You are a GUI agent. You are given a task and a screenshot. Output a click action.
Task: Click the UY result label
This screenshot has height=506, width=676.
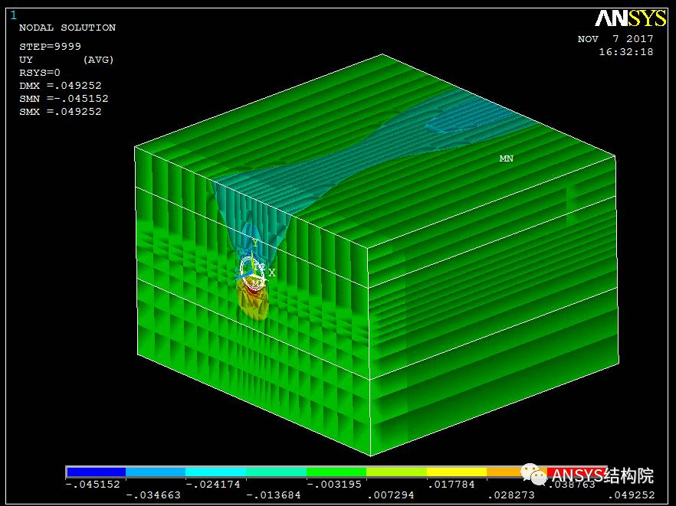(x=26, y=60)
